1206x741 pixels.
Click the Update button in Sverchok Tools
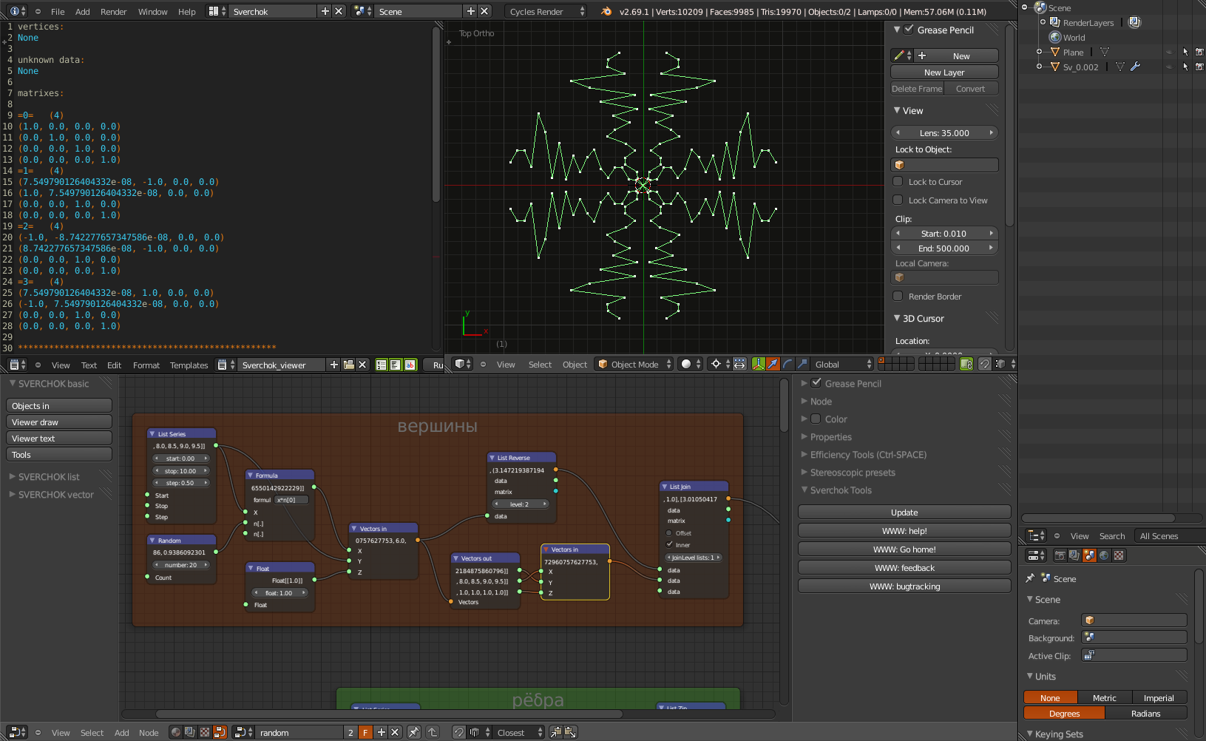904,512
